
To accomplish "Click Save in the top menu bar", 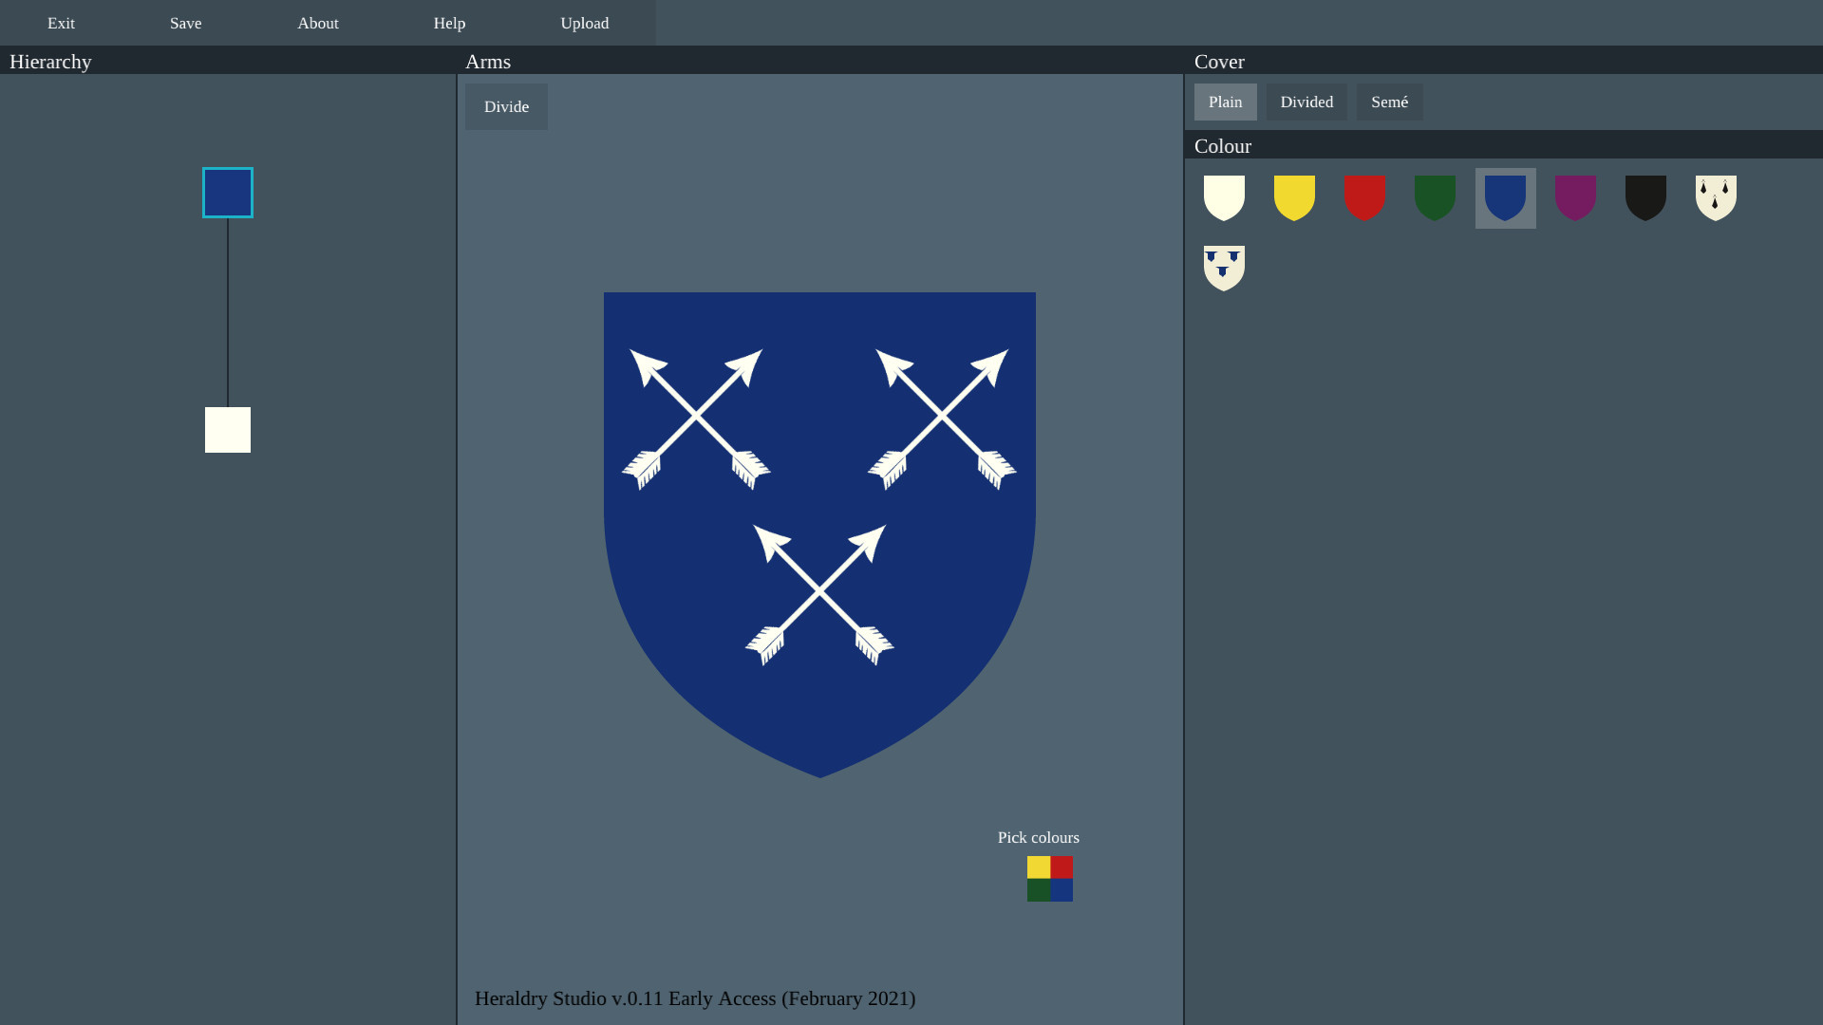I will click(x=185, y=23).
